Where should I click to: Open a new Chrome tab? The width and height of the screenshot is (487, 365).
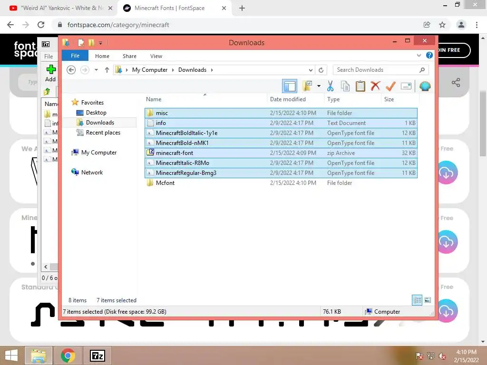coord(242,9)
